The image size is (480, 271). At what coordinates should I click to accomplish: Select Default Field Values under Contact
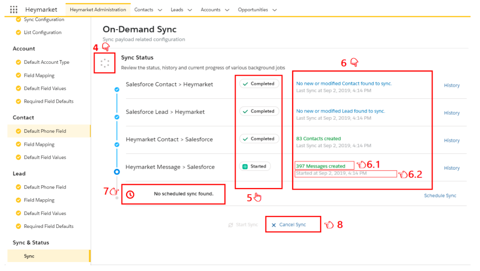(x=45, y=157)
